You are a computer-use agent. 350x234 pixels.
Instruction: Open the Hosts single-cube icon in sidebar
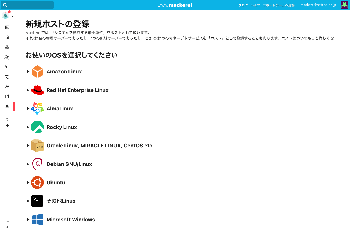tap(7, 38)
